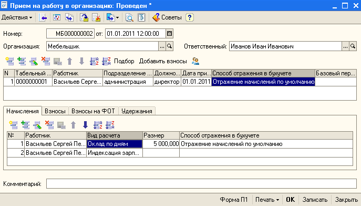Open Советы tips

[x=167, y=17]
